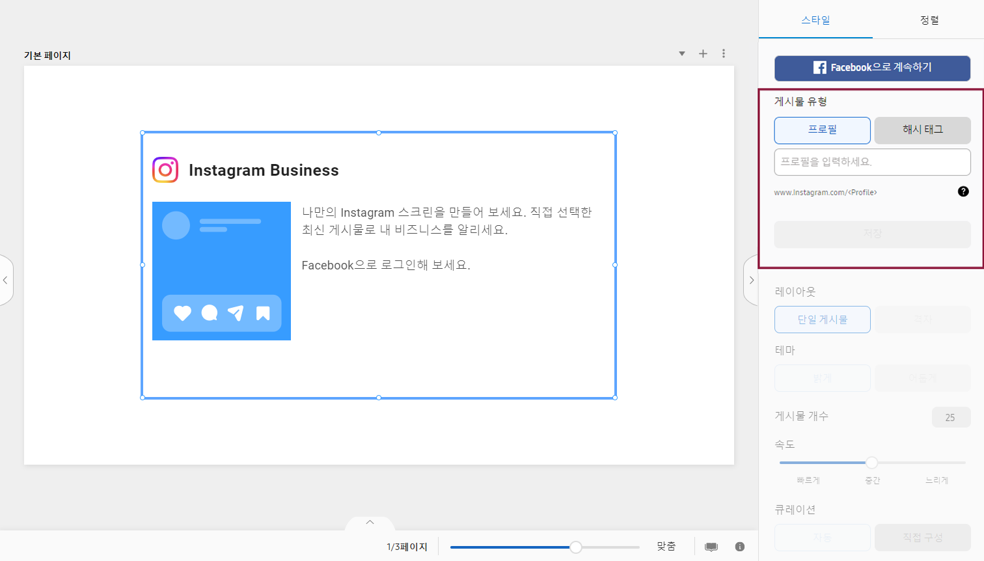The image size is (984, 561).
Task: Click the 'Facebook으로 로그인해 보세요.' text
Action: 386,265
